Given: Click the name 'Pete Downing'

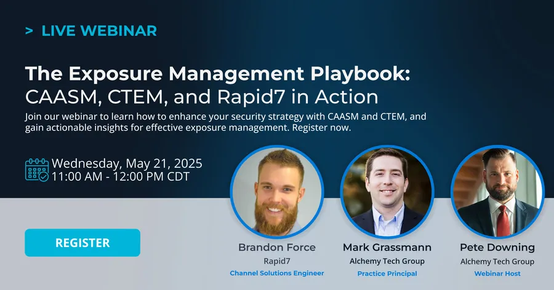Looking at the screenshot, I should pos(497,248).
